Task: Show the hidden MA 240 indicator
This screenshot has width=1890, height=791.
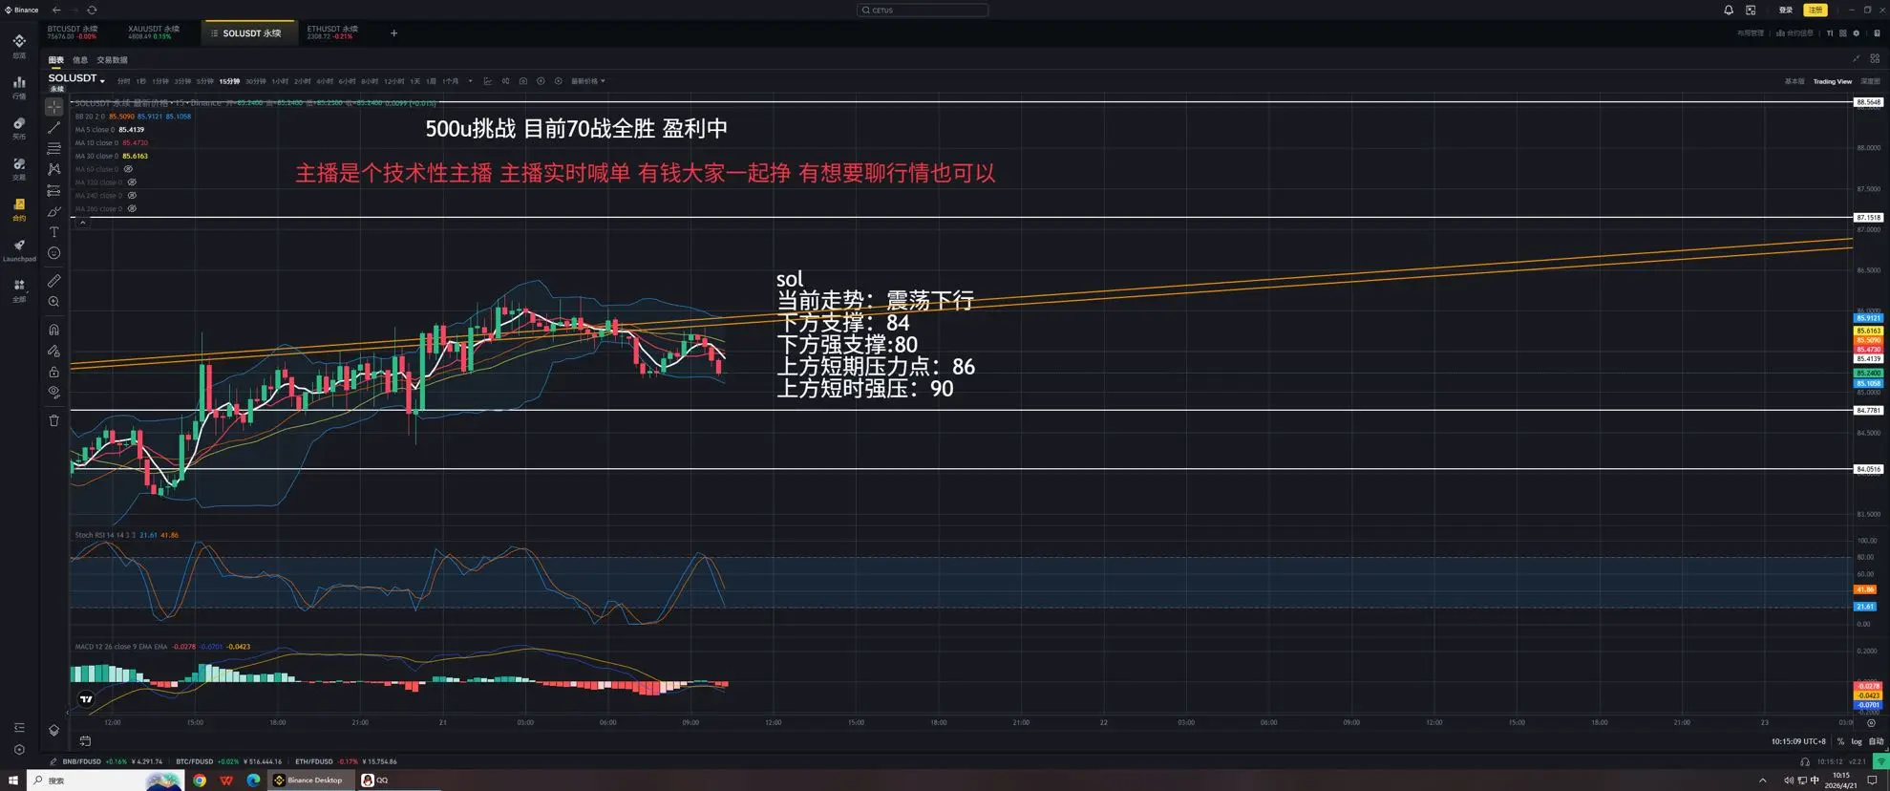Action: point(132,196)
